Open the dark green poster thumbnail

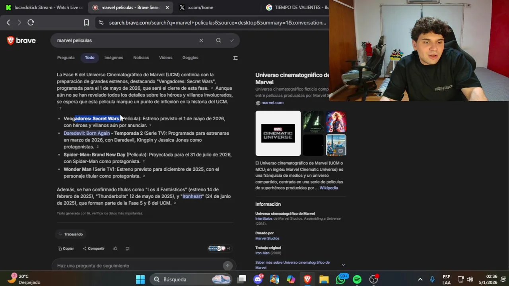click(313, 122)
